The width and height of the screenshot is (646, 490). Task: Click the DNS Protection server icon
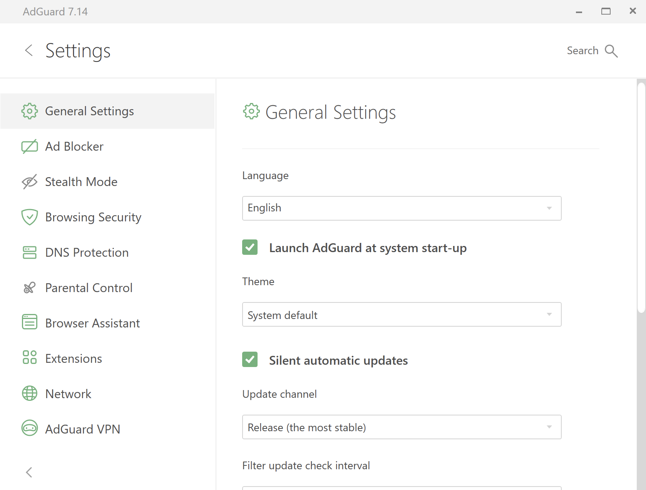click(x=30, y=252)
